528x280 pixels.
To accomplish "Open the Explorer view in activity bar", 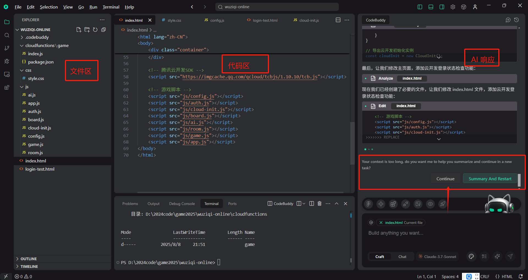I will pyautogui.click(x=7, y=22).
